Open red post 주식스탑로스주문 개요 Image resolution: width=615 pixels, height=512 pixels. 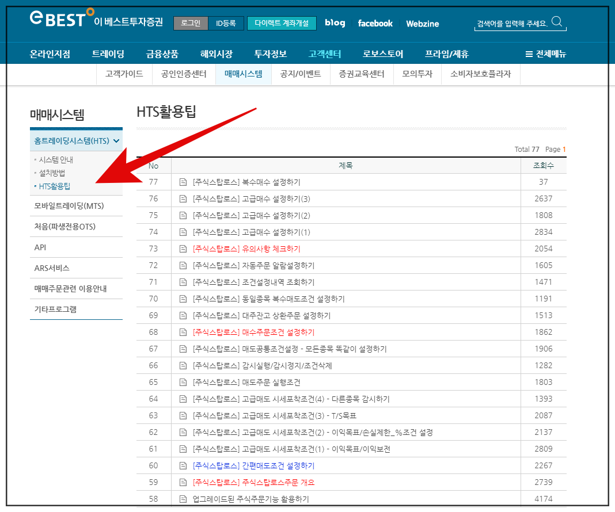[253, 483]
